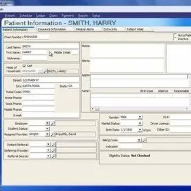Open the Gender dropdown showing Male
This screenshot has height=191, width=191.
pos(140,117)
